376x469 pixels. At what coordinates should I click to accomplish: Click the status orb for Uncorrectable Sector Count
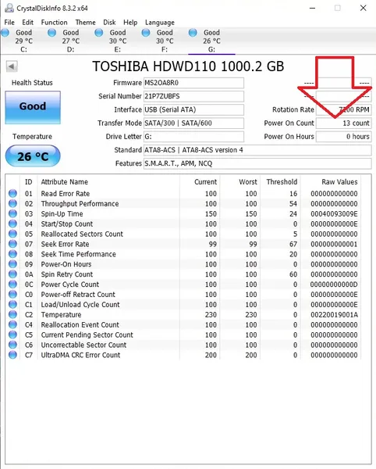[x=12, y=345]
